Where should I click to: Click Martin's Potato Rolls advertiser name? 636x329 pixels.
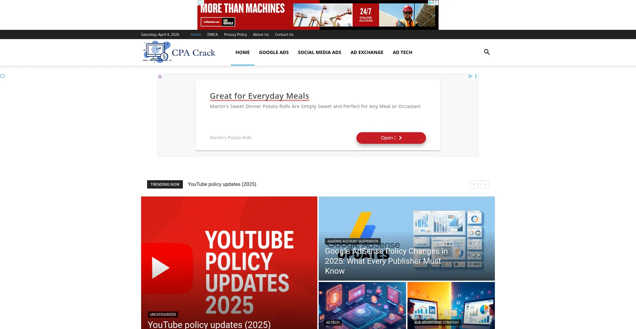[x=231, y=137]
